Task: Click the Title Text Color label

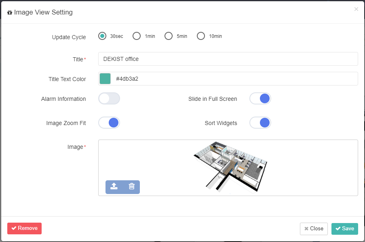Action: pos(67,79)
